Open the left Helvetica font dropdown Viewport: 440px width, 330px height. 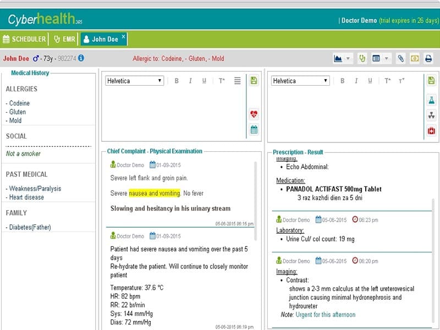(134, 81)
